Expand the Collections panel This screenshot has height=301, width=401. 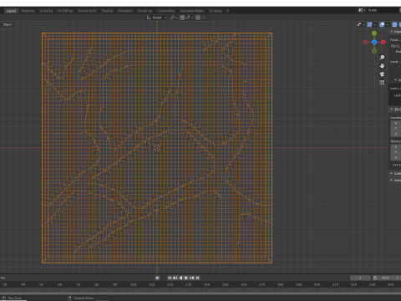point(395,173)
